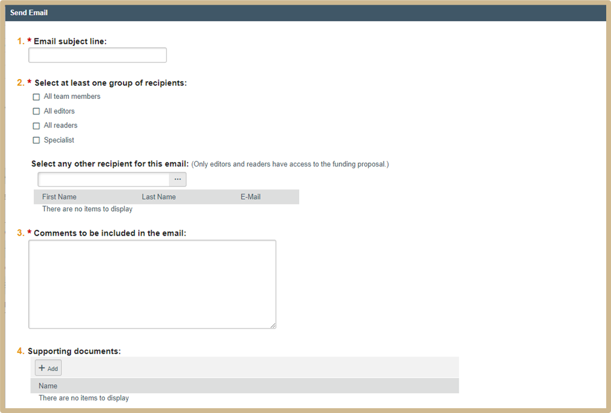Click the comments text area
Screen dimensions: 611x413
point(152,284)
